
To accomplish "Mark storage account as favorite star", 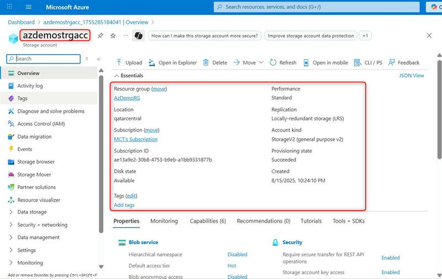I will [113, 36].
